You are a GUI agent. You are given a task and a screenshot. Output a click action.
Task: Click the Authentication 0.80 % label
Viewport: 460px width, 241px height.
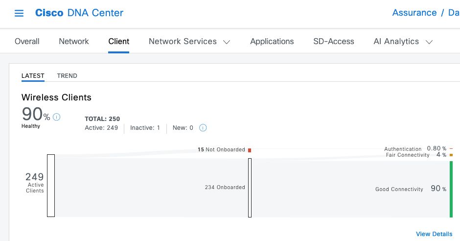click(415, 148)
